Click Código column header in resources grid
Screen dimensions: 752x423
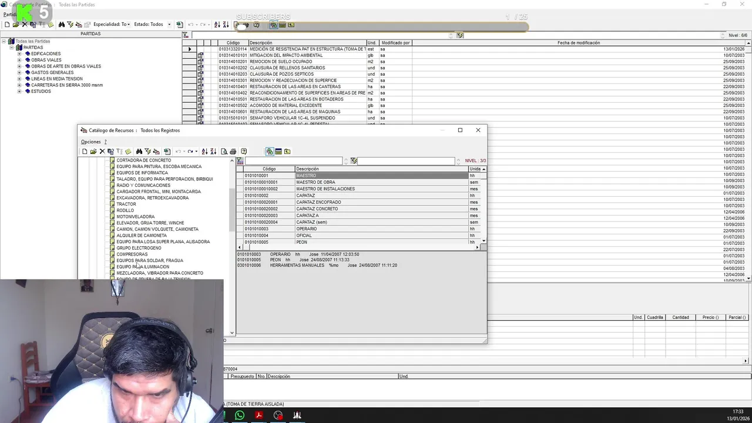tap(269, 169)
